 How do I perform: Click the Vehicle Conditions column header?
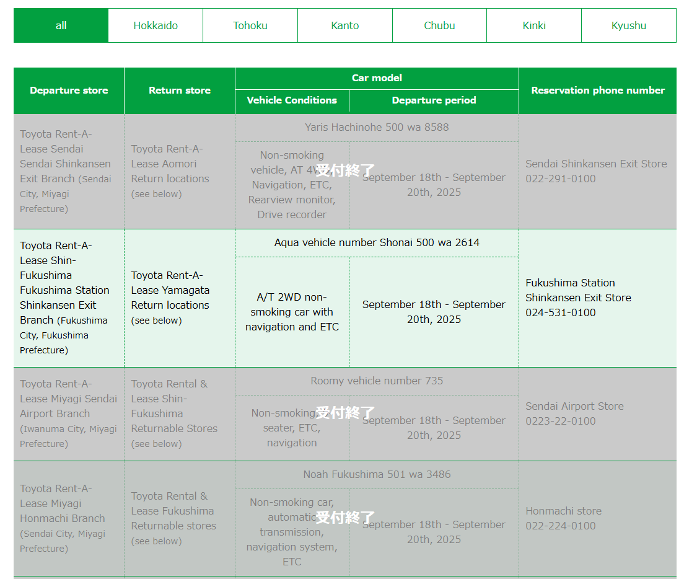pos(292,100)
